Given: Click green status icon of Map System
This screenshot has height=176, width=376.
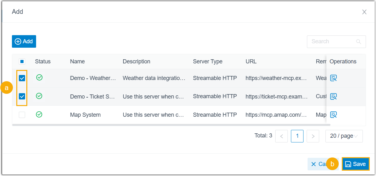Looking at the screenshot, I should 39,115.
